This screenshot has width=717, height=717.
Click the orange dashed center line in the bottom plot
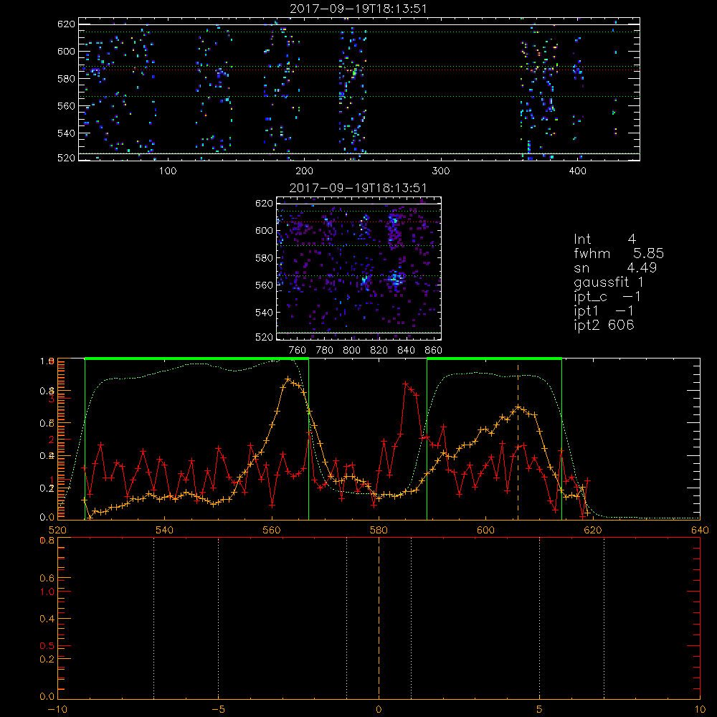(379, 617)
